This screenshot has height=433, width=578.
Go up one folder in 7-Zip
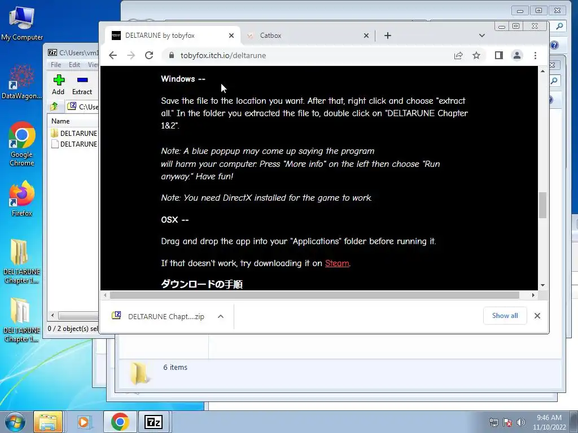(54, 107)
